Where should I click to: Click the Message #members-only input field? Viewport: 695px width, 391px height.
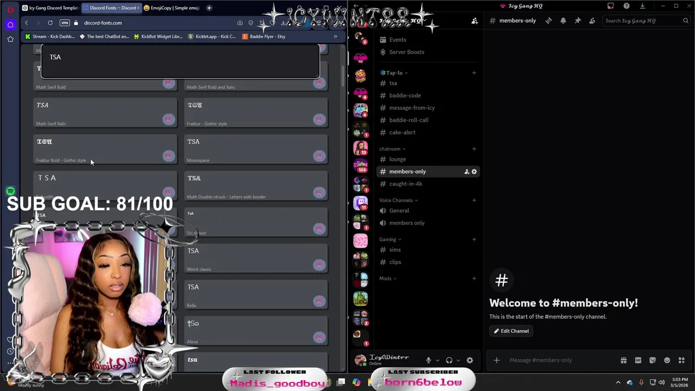(562, 360)
